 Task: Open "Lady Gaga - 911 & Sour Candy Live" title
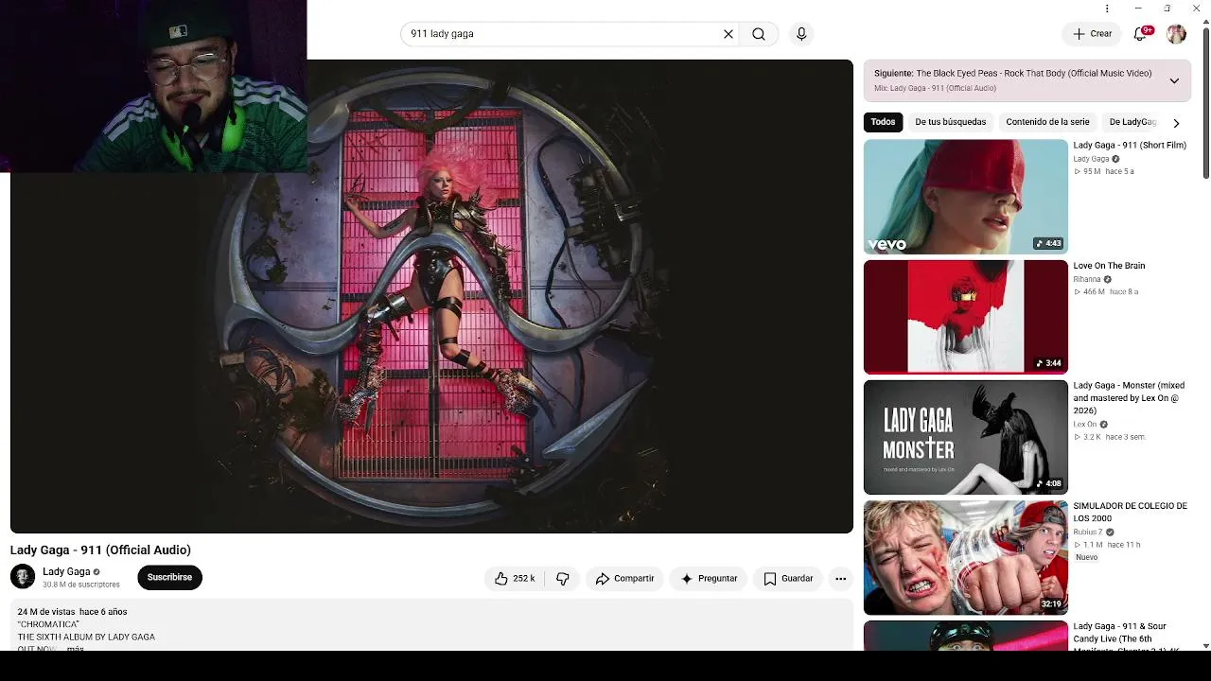coord(1126,635)
